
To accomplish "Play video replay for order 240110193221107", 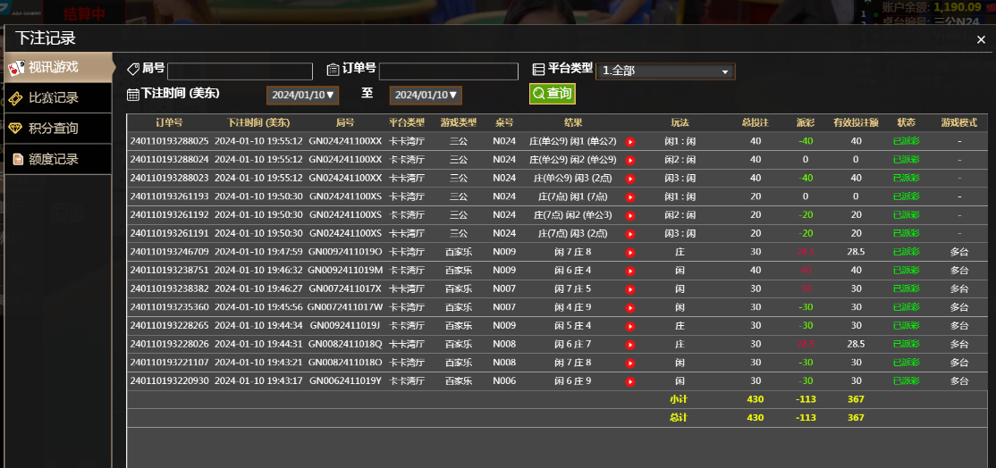I will pyautogui.click(x=630, y=364).
